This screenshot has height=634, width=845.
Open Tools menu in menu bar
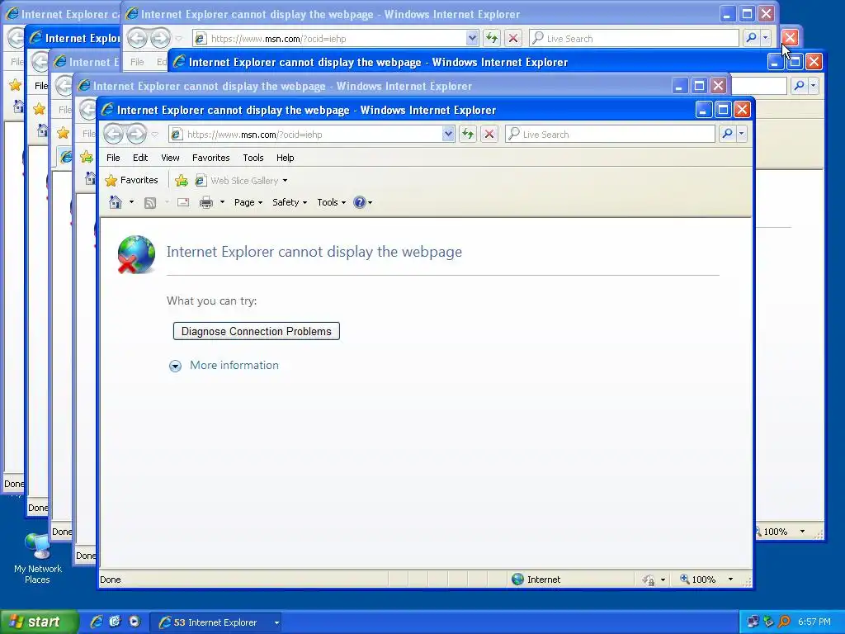tap(253, 158)
